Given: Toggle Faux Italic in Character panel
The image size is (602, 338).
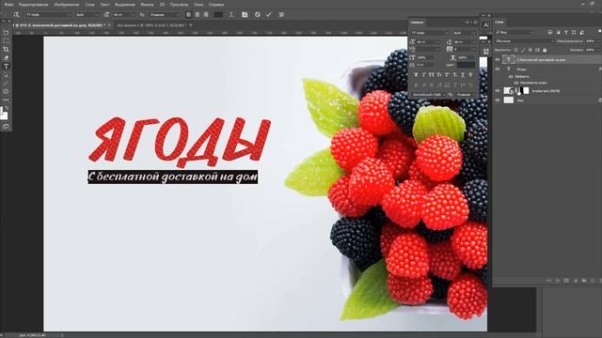Looking at the screenshot, I should click(x=424, y=75).
